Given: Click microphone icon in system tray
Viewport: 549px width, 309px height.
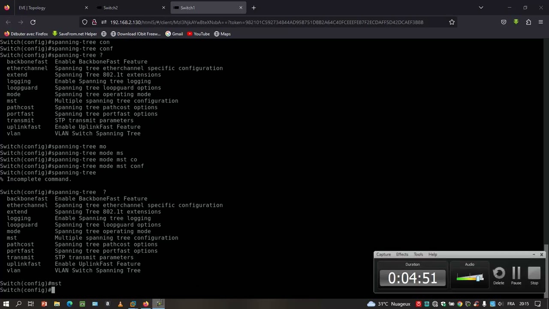Looking at the screenshot, I should [x=484, y=304].
